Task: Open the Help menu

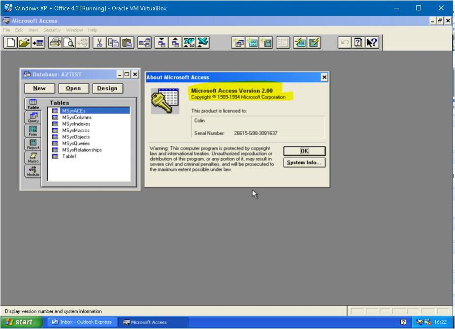Action: coord(93,30)
